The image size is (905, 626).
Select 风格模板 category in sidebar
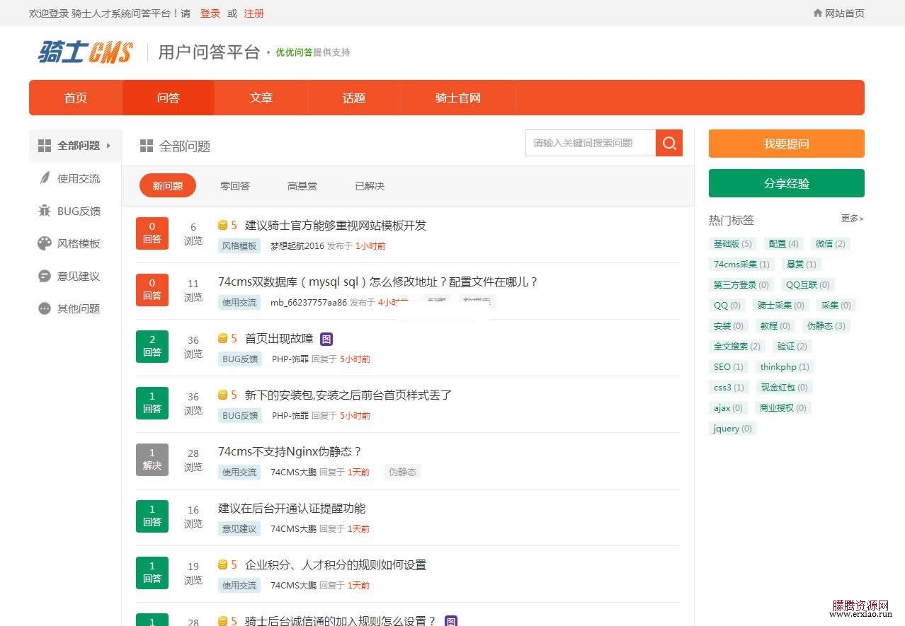[x=79, y=243]
